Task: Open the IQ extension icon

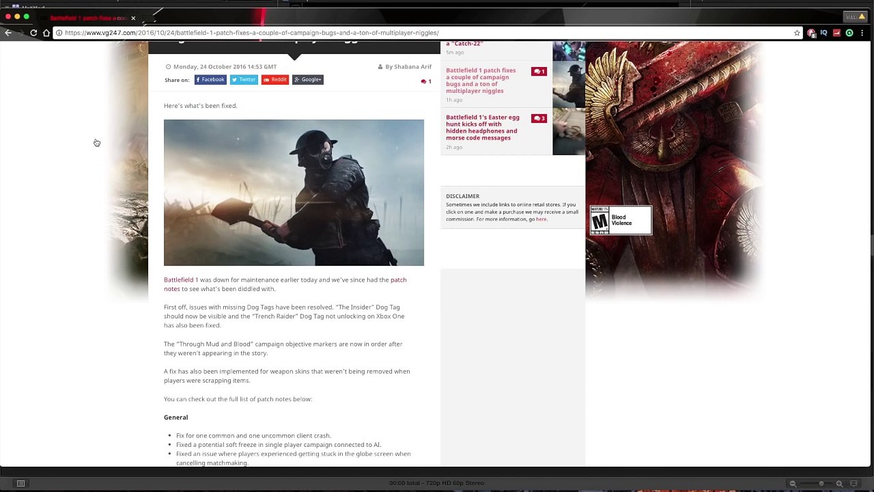Action: 823,33
